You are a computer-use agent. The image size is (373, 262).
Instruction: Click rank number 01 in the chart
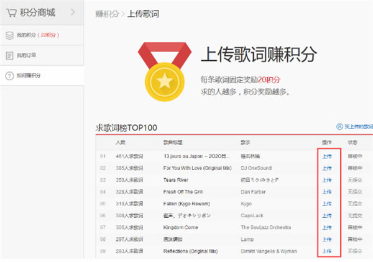coord(103,156)
